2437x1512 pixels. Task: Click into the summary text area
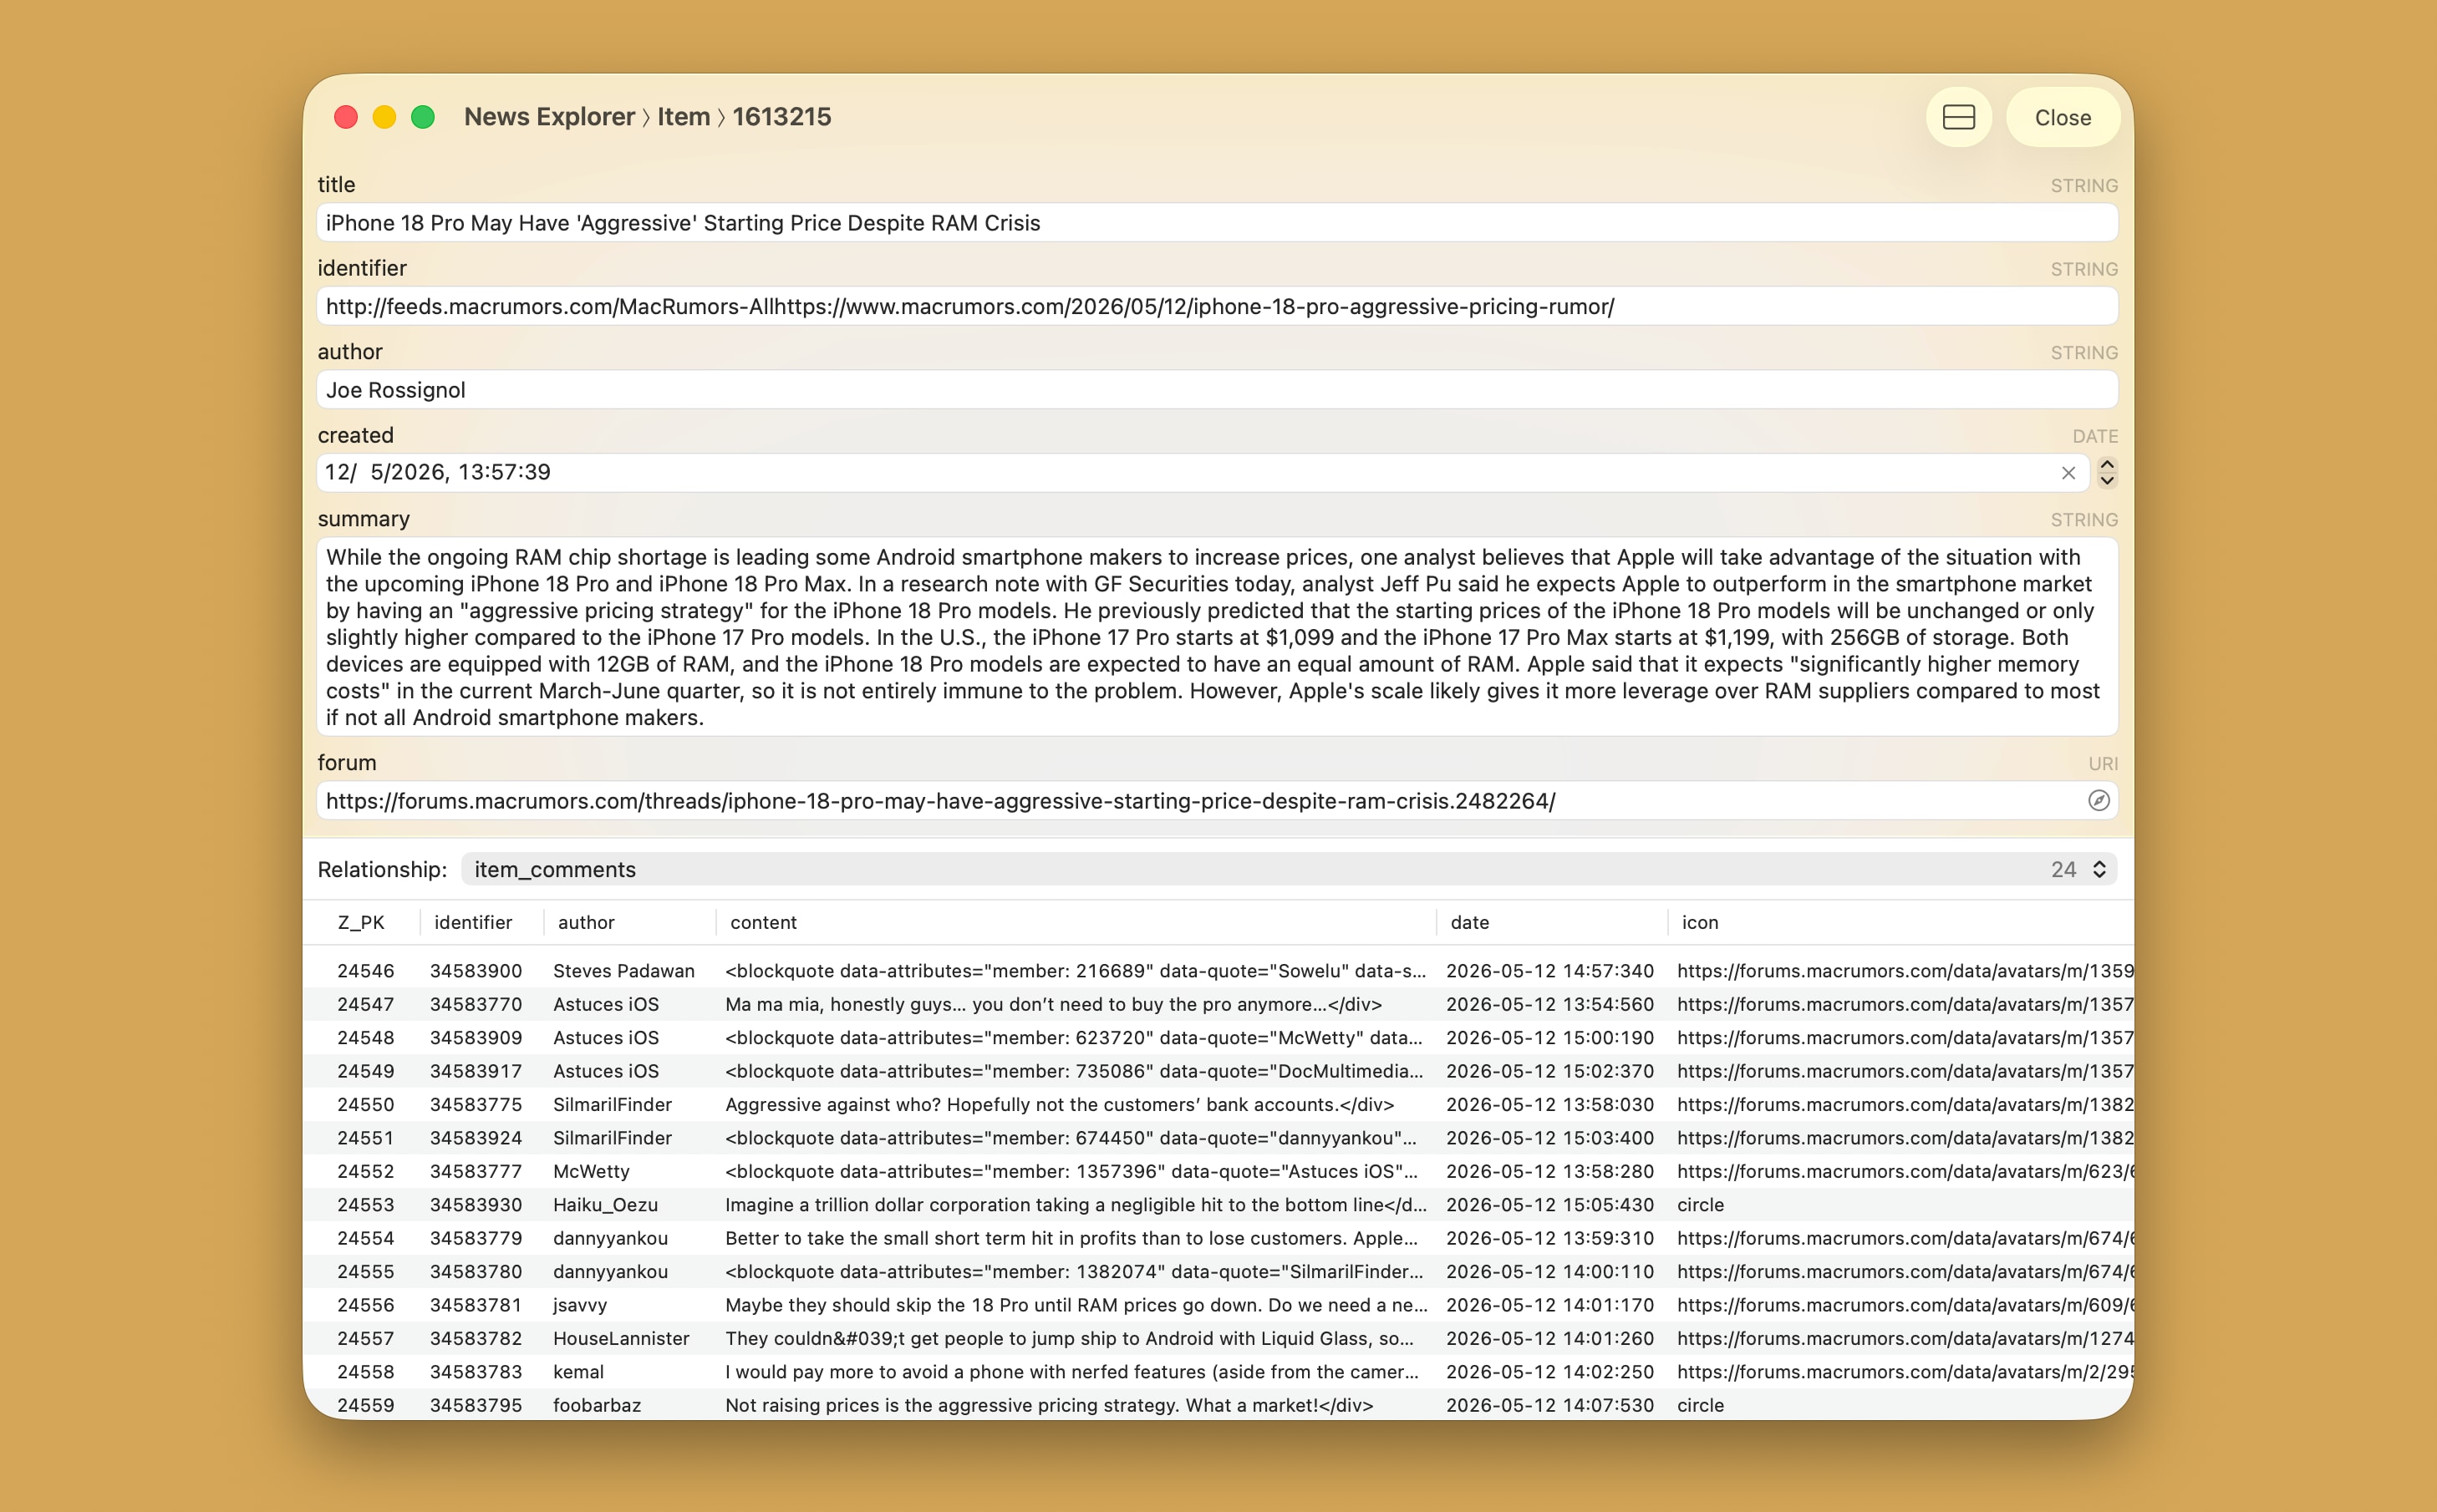pos(1217,637)
